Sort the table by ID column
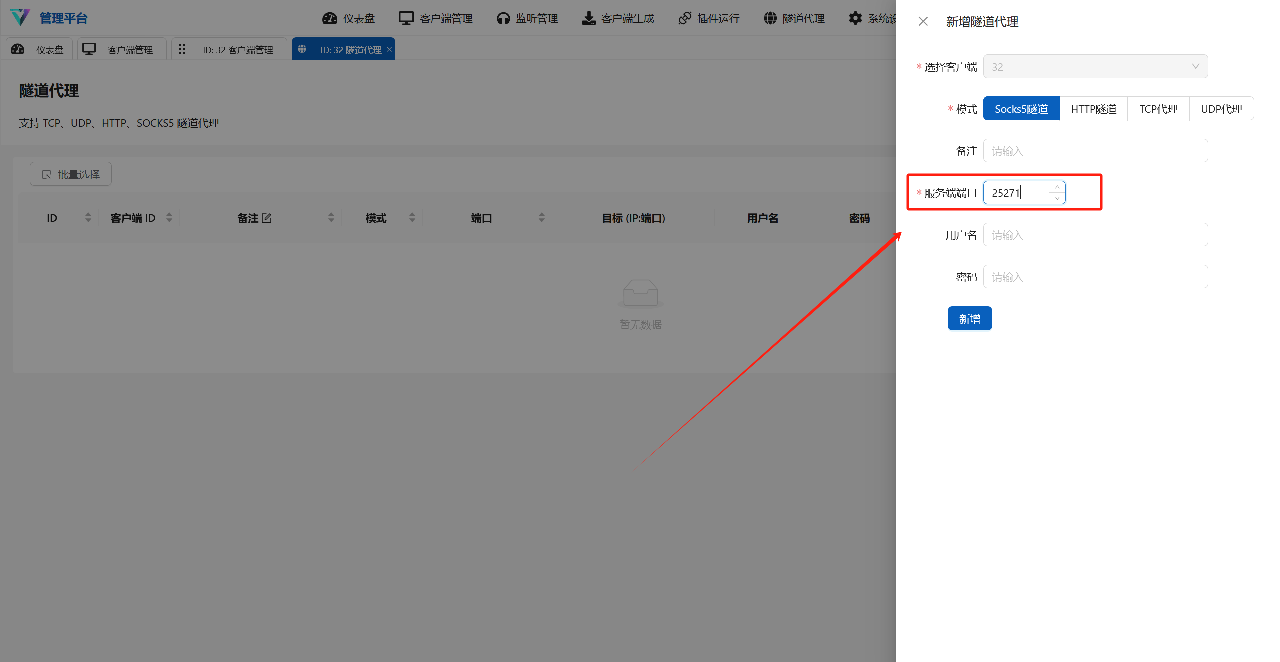The width and height of the screenshot is (1280, 662). pos(88,217)
